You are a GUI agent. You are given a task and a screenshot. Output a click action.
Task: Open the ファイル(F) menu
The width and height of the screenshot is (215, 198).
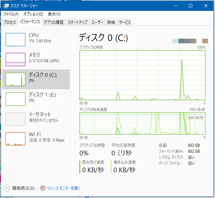tap(11, 14)
